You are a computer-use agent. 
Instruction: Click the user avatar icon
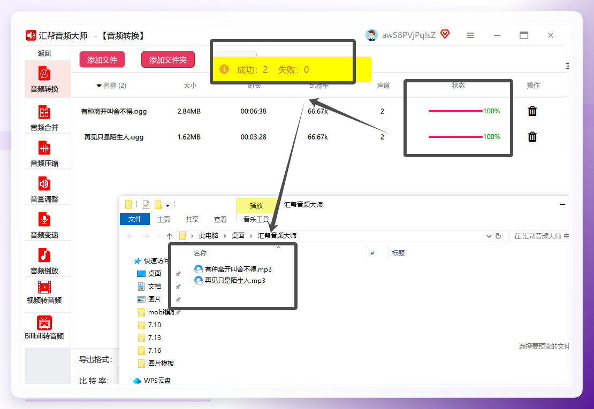click(371, 35)
